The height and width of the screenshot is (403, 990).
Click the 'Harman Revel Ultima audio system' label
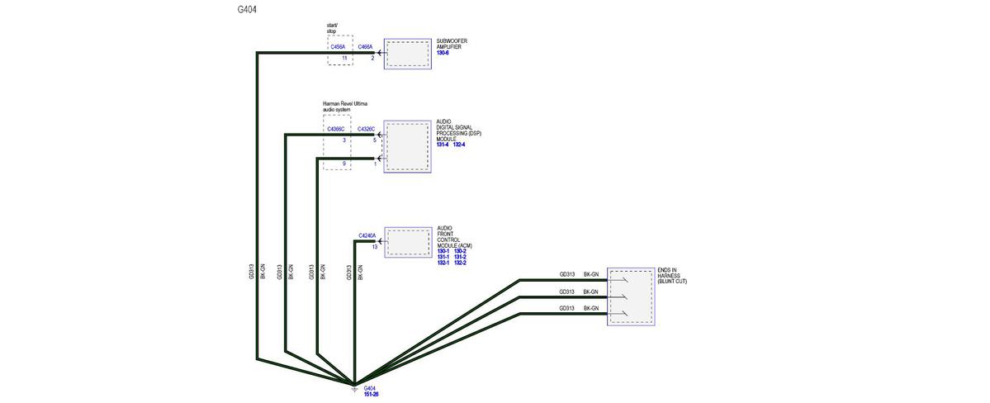click(345, 107)
